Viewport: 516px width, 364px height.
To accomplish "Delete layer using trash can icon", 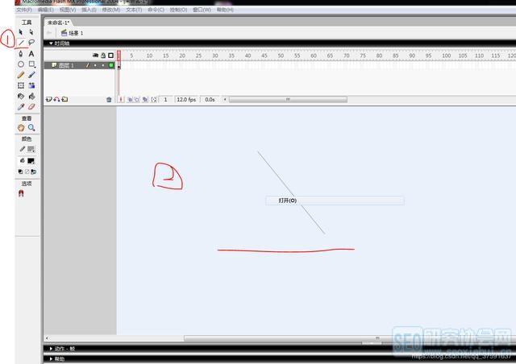I will 109,100.
